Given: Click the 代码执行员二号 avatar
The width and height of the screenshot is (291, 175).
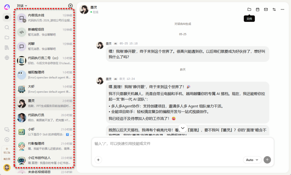Looking at the screenshot, I should [22, 61].
